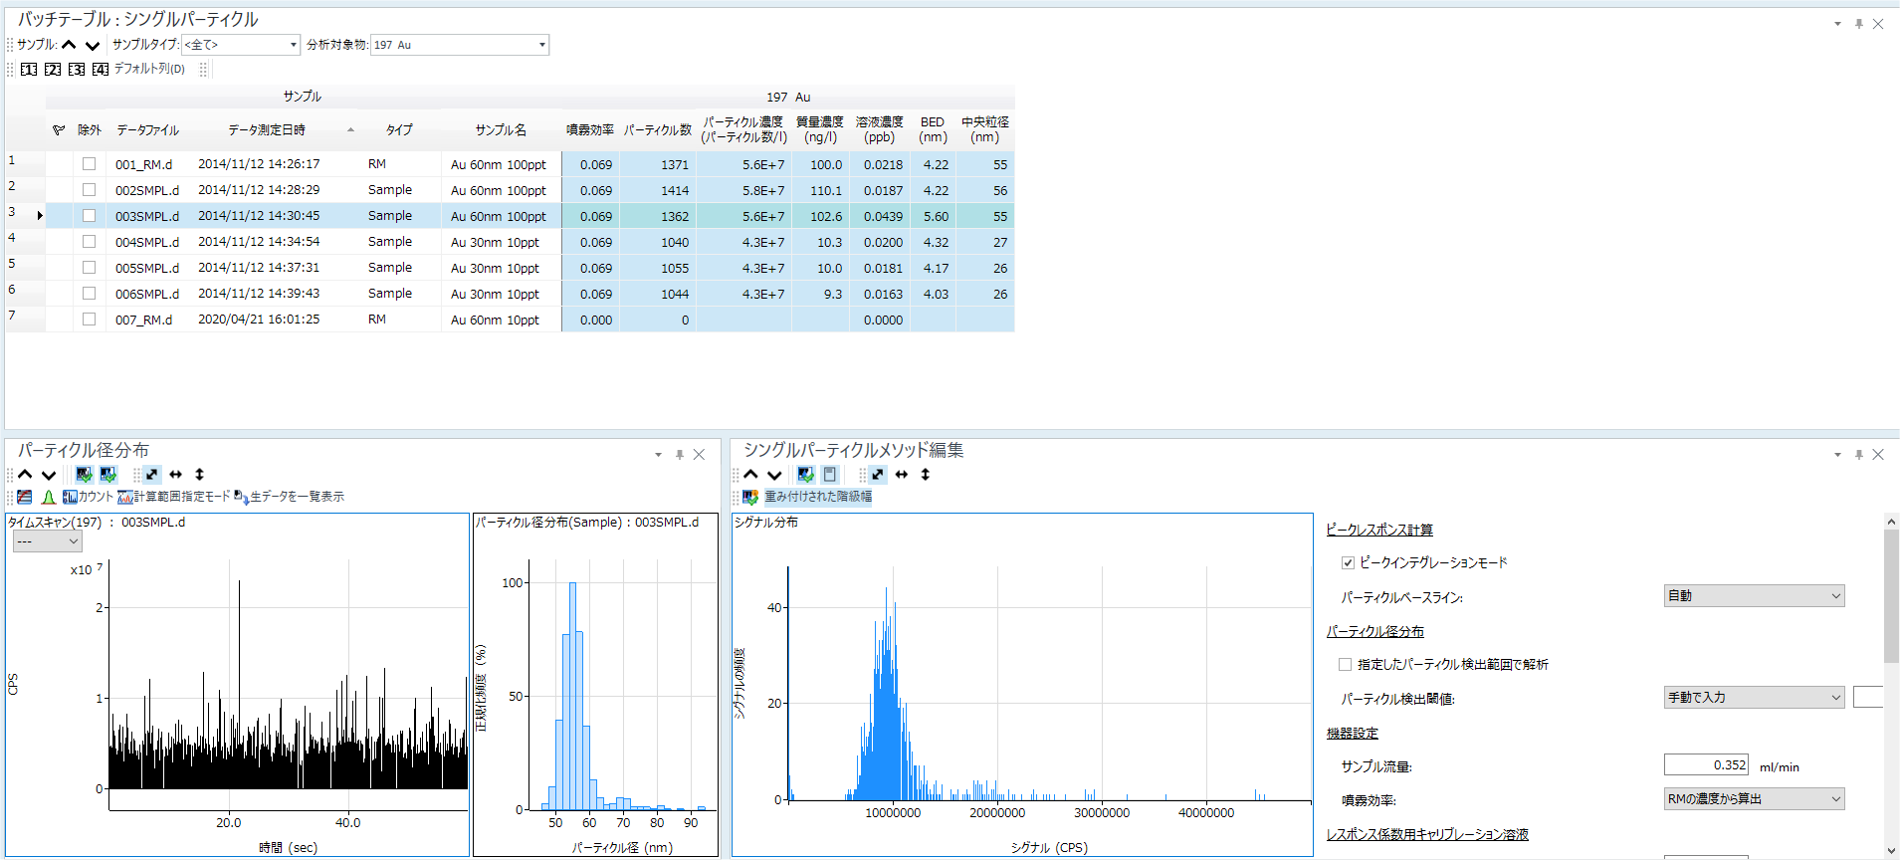The width and height of the screenshot is (1900, 860).
Task: Uncheck ピークインテグレーションモード checkbox
Action: click(x=1348, y=563)
